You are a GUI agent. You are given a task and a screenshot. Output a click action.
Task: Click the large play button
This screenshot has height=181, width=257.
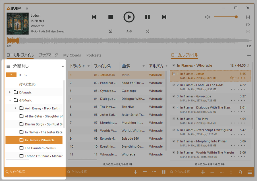(x=129, y=17)
